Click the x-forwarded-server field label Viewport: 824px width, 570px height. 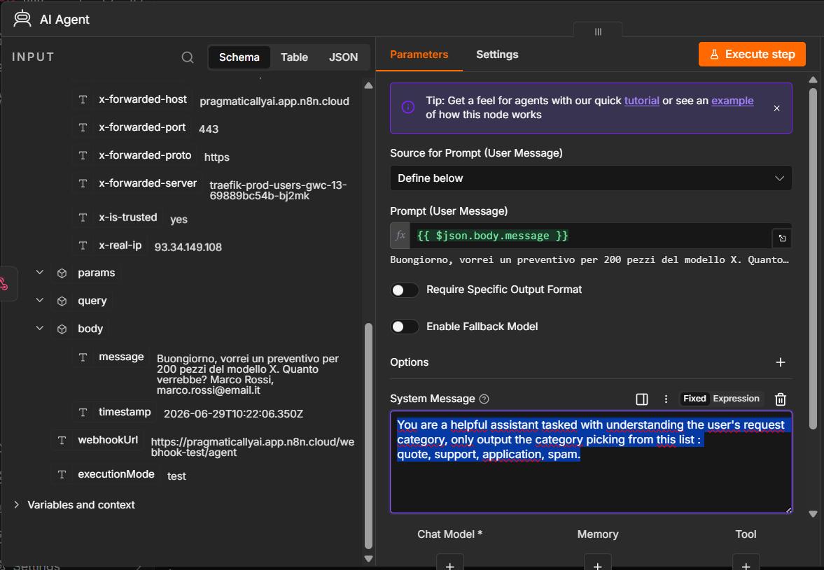[x=148, y=183]
